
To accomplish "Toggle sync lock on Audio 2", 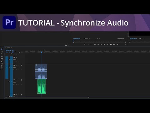I will (14, 80).
